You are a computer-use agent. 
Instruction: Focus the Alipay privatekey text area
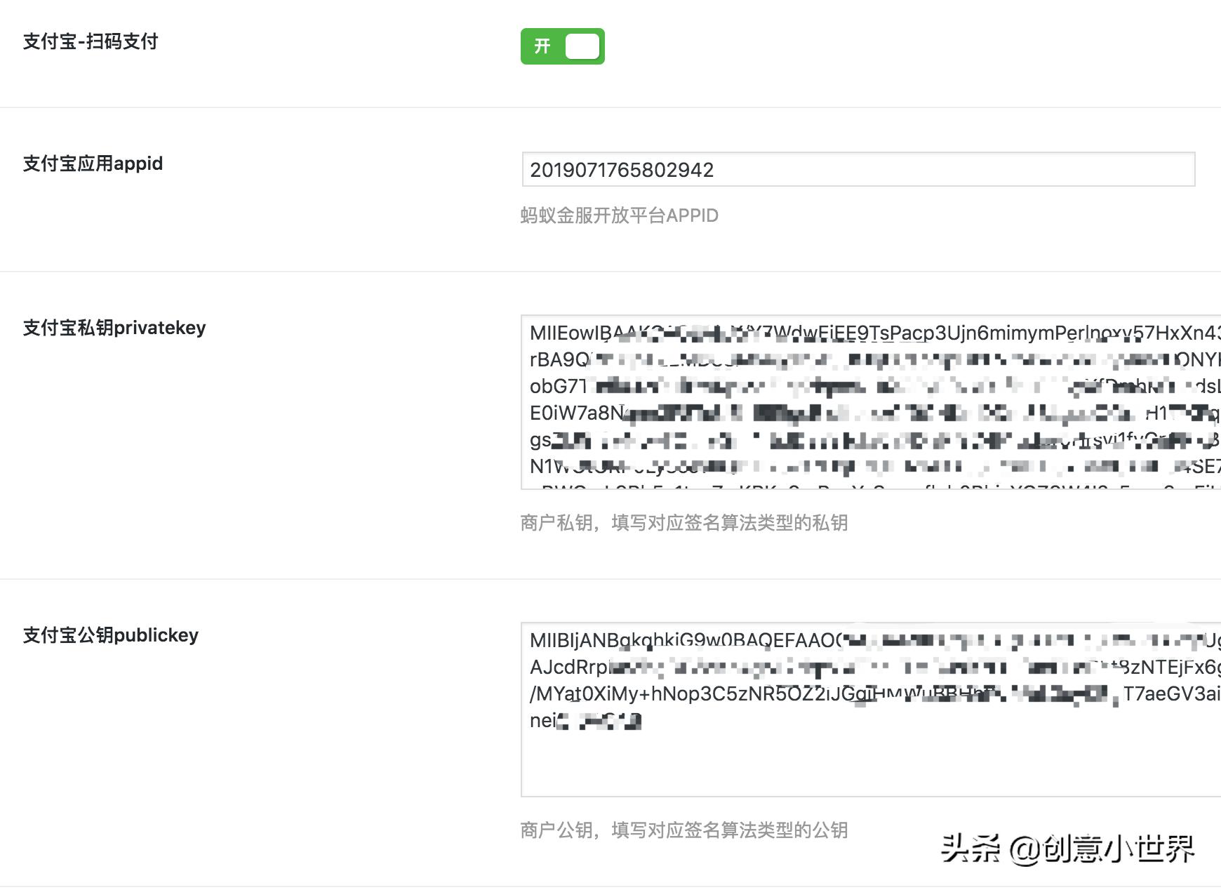pyautogui.click(x=871, y=402)
